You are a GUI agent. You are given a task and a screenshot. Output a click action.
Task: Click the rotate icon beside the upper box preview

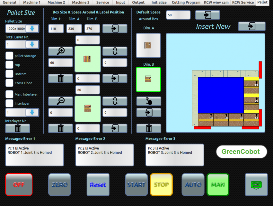(115, 51)
